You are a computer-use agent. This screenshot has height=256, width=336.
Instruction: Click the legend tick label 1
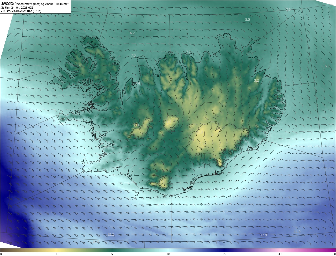click(56, 254)
